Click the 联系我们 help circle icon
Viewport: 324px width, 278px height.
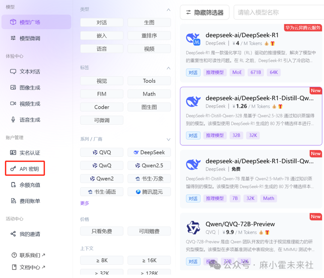point(14,255)
